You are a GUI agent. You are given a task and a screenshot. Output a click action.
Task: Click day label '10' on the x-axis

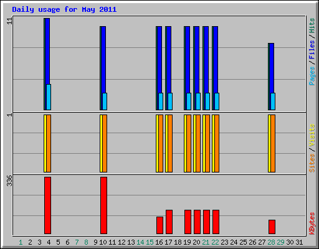(103, 242)
